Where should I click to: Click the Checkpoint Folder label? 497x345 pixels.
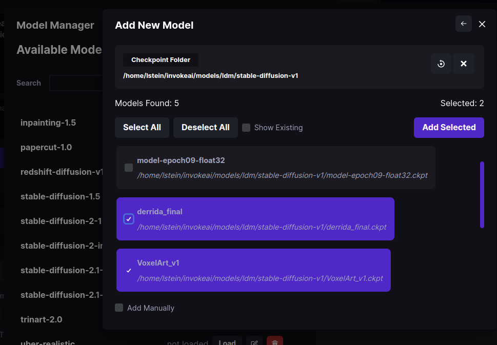click(161, 60)
